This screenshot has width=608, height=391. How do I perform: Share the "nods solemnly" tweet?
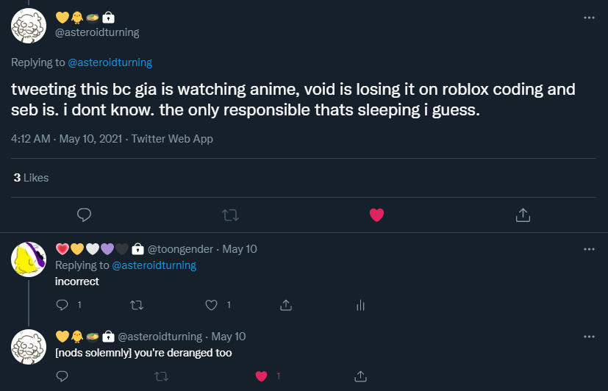click(x=360, y=376)
